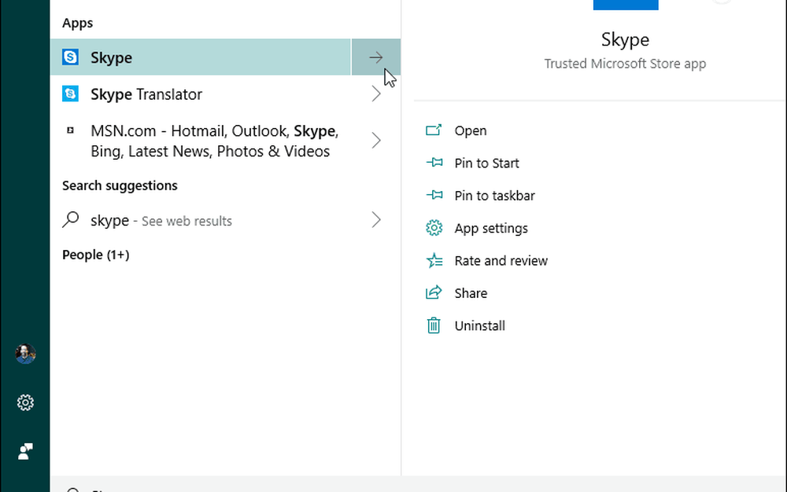Select Rate and review option

click(x=501, y=261)
